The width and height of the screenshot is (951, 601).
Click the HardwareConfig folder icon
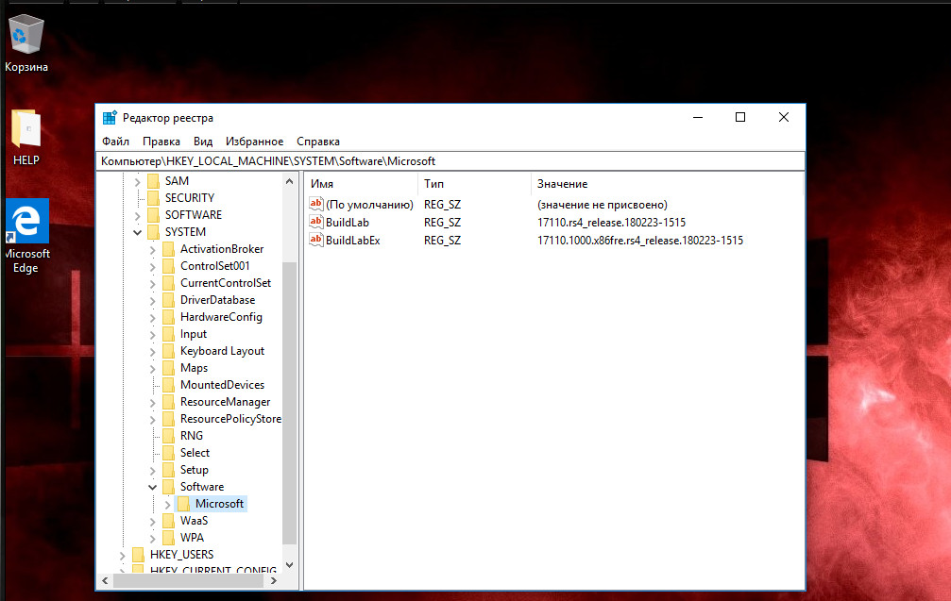[169, 317]
